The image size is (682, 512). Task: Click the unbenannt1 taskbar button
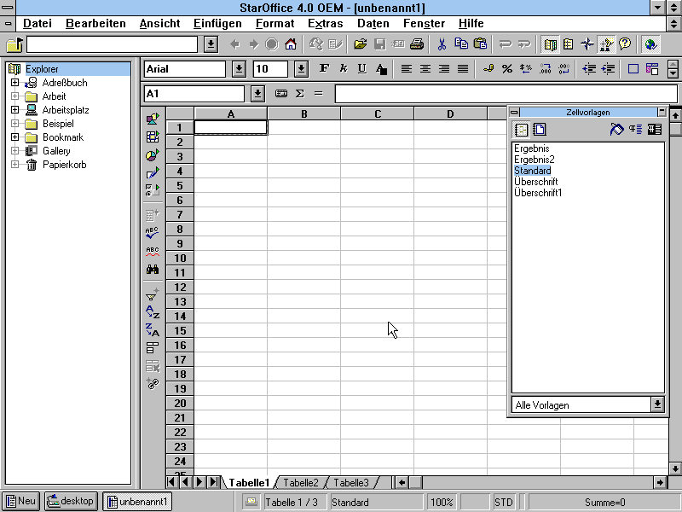137,502
